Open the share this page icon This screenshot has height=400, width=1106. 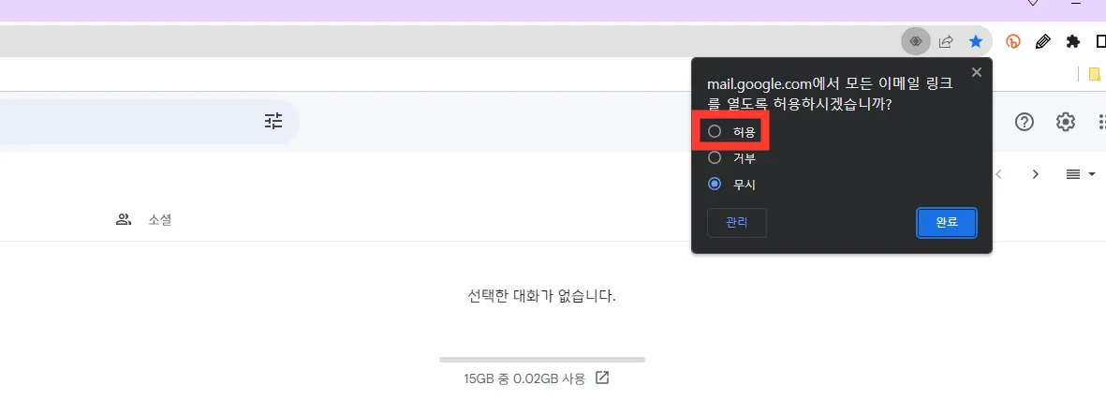pyautogui.click(x=946, y=41)
